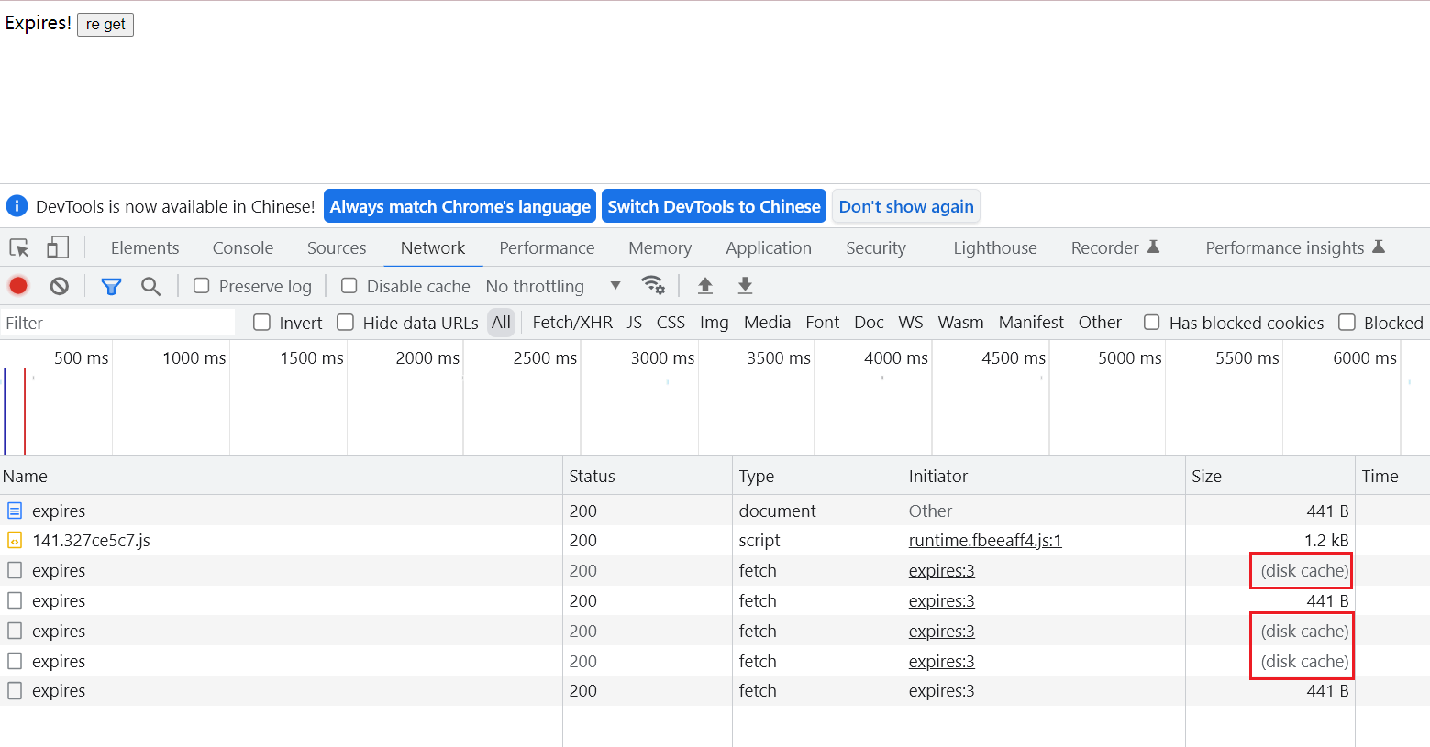Click Always match Chrome's language button
Screen dimensions: 1430x747
click(460, 206)
